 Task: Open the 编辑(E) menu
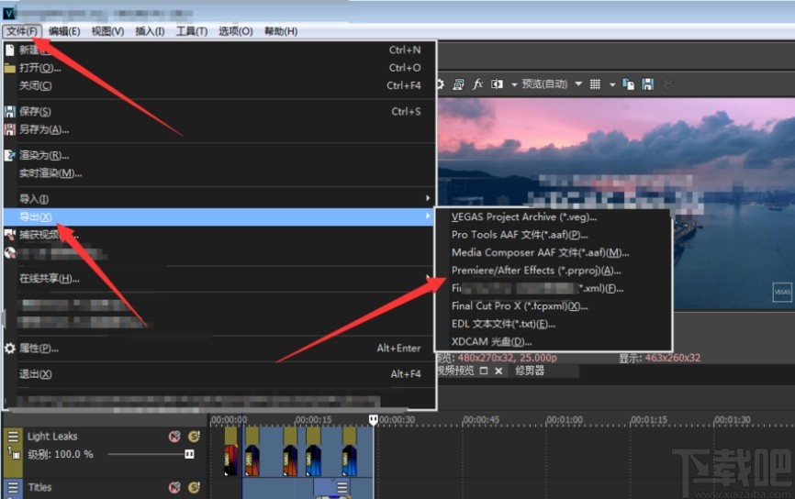pyautogui.click(x=64, y=31)
